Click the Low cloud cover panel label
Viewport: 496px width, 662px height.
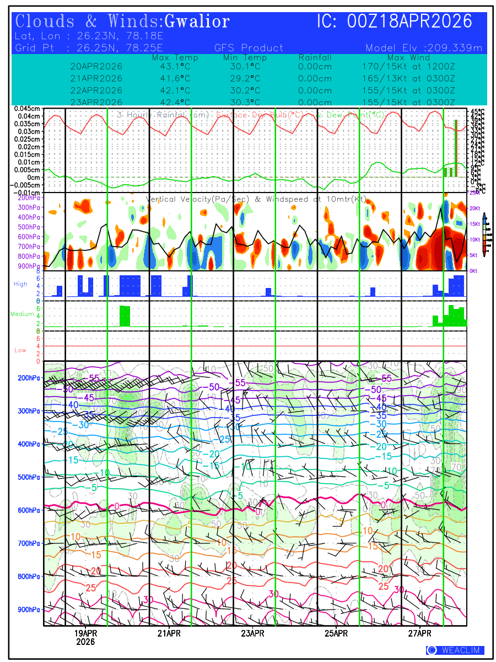20,350
